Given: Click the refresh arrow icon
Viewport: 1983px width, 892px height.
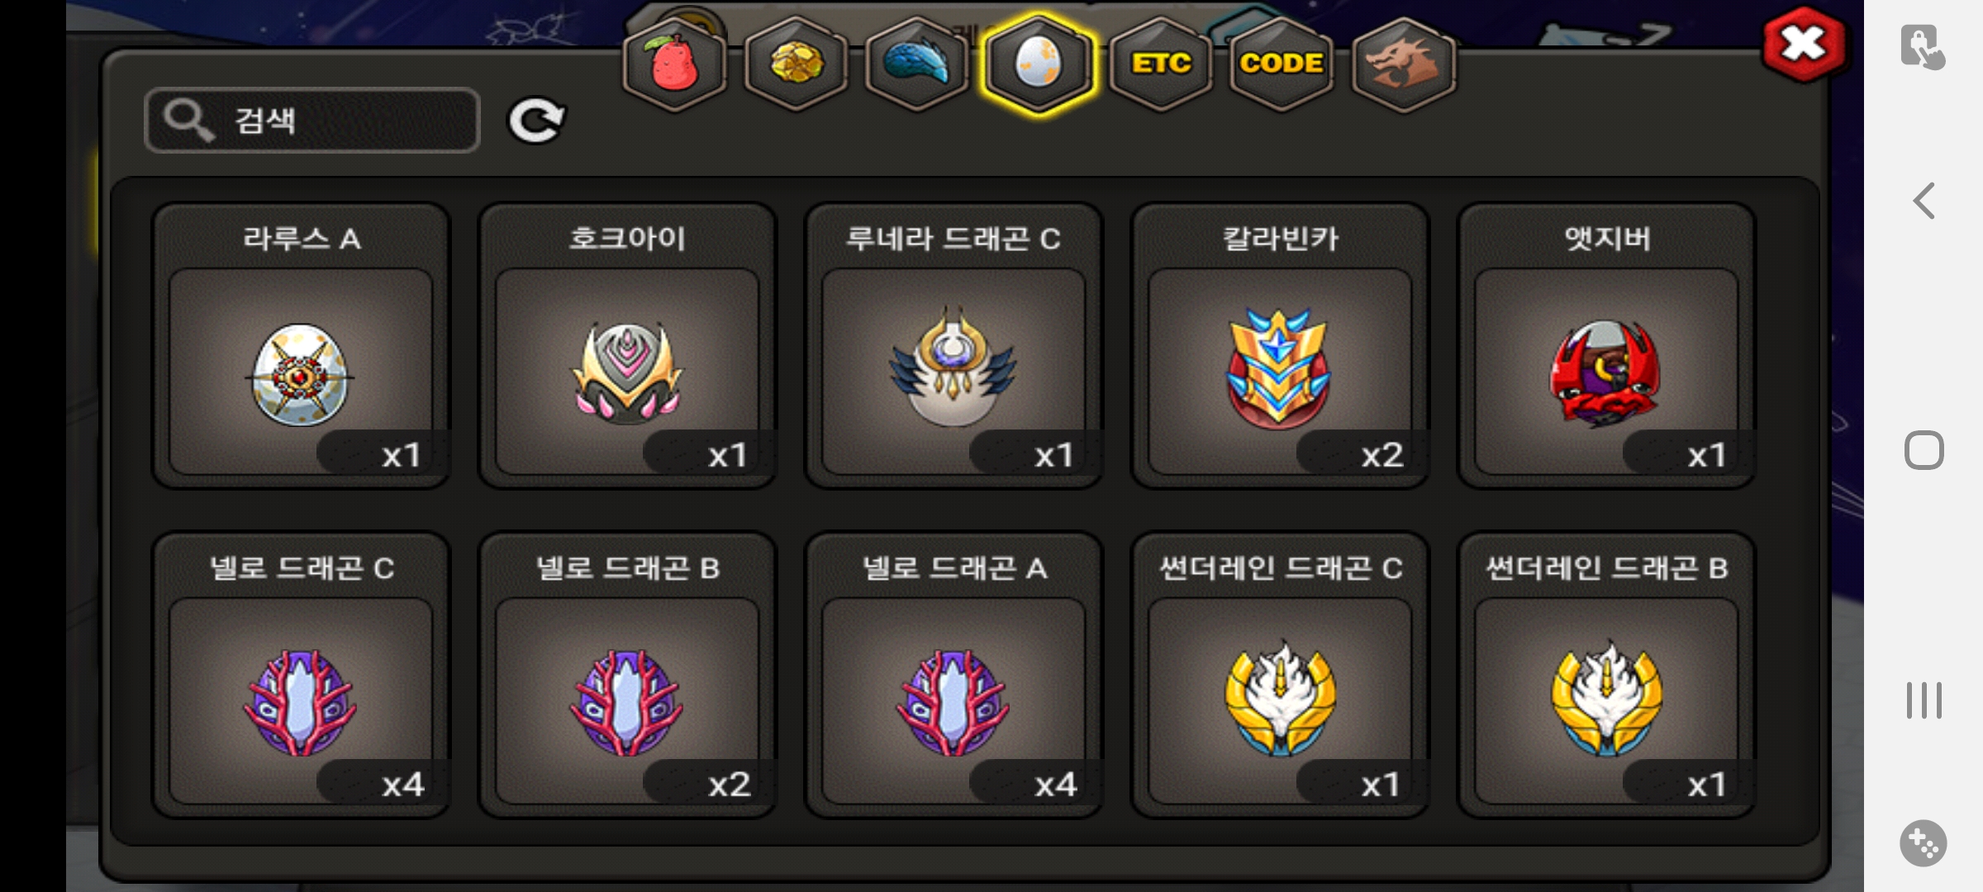Looking at the screenshot, I should click(536, 121).
